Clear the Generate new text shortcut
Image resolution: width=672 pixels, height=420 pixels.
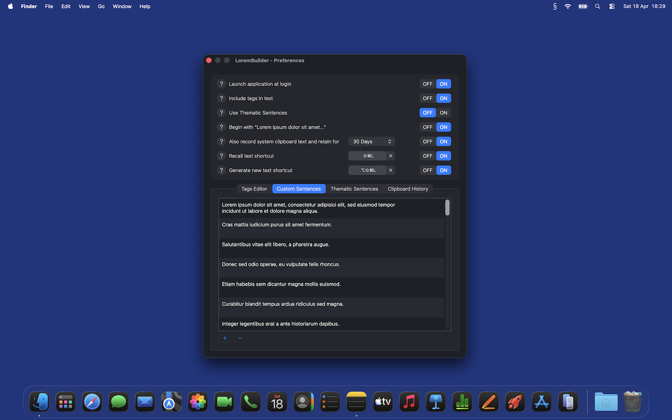(x=391, y=170)
